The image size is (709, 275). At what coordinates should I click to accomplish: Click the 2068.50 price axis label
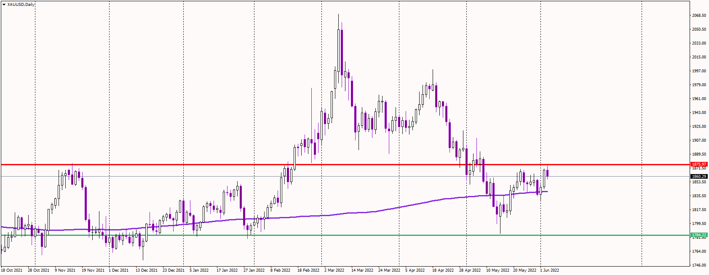[699, 16]
